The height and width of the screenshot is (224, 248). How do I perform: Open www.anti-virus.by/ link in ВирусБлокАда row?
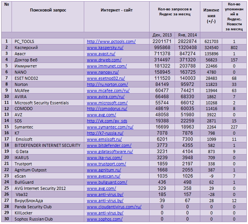(x=105, y=201)
